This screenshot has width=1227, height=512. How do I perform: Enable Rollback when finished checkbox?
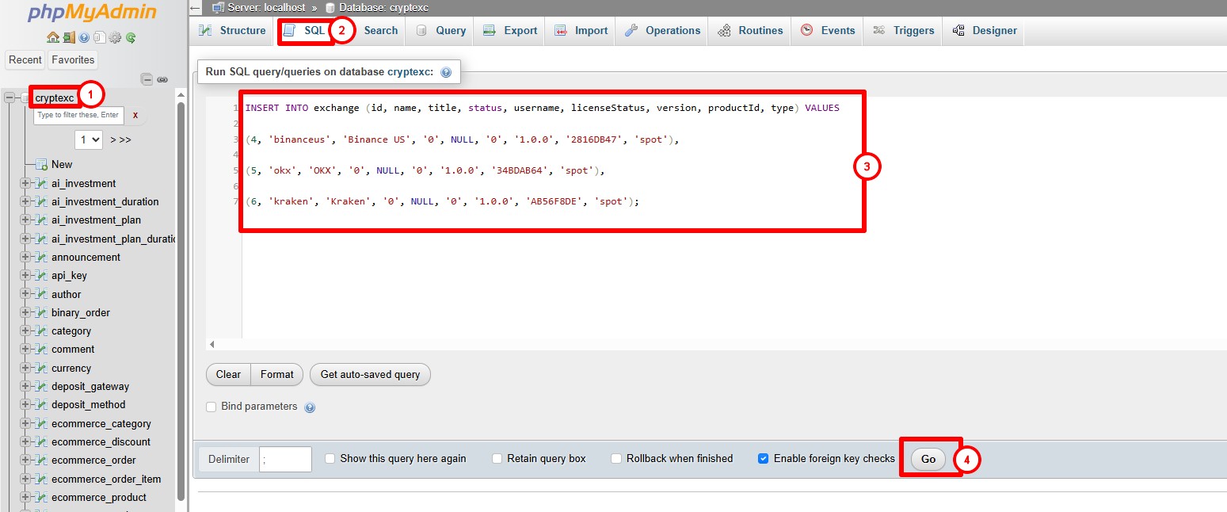pyautogui.click(x=616, y=458)
